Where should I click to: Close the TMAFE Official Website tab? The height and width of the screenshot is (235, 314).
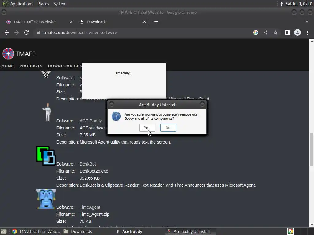[71, 22]
